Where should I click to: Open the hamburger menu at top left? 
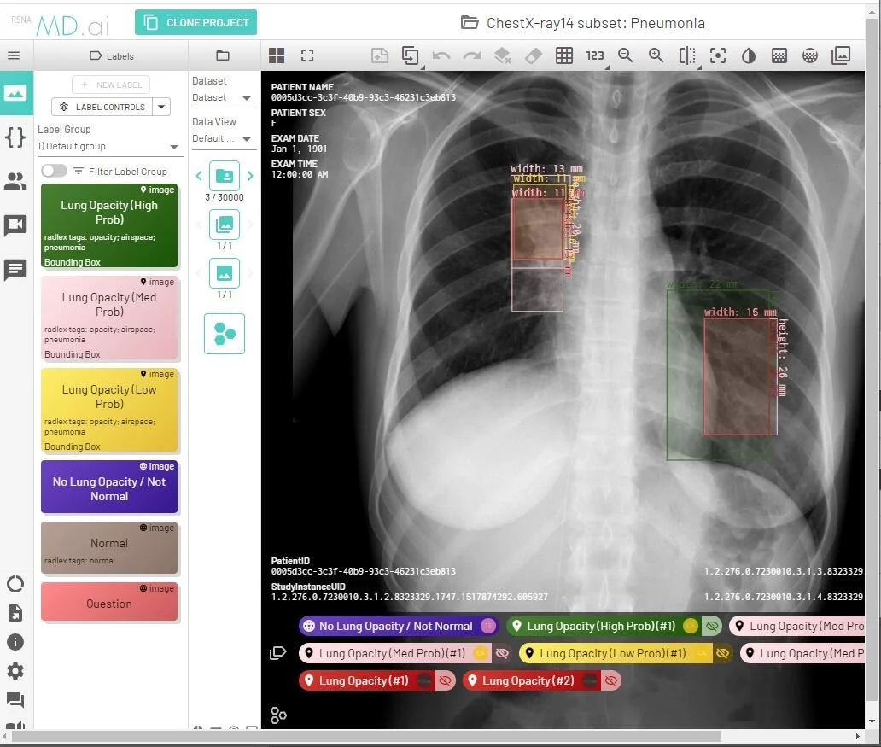pyautogui.click(x=14, y=55)
